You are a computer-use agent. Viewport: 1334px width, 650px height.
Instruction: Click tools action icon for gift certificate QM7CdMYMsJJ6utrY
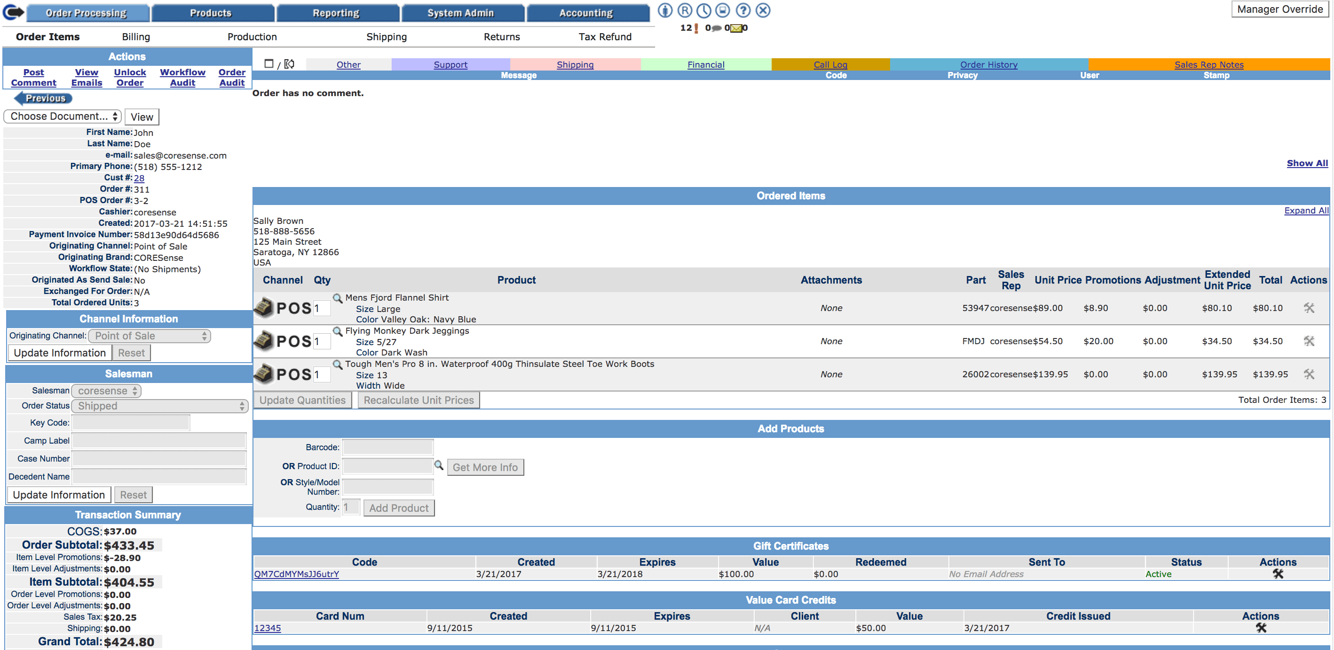pyautogui.click(x=1278, y=573)
